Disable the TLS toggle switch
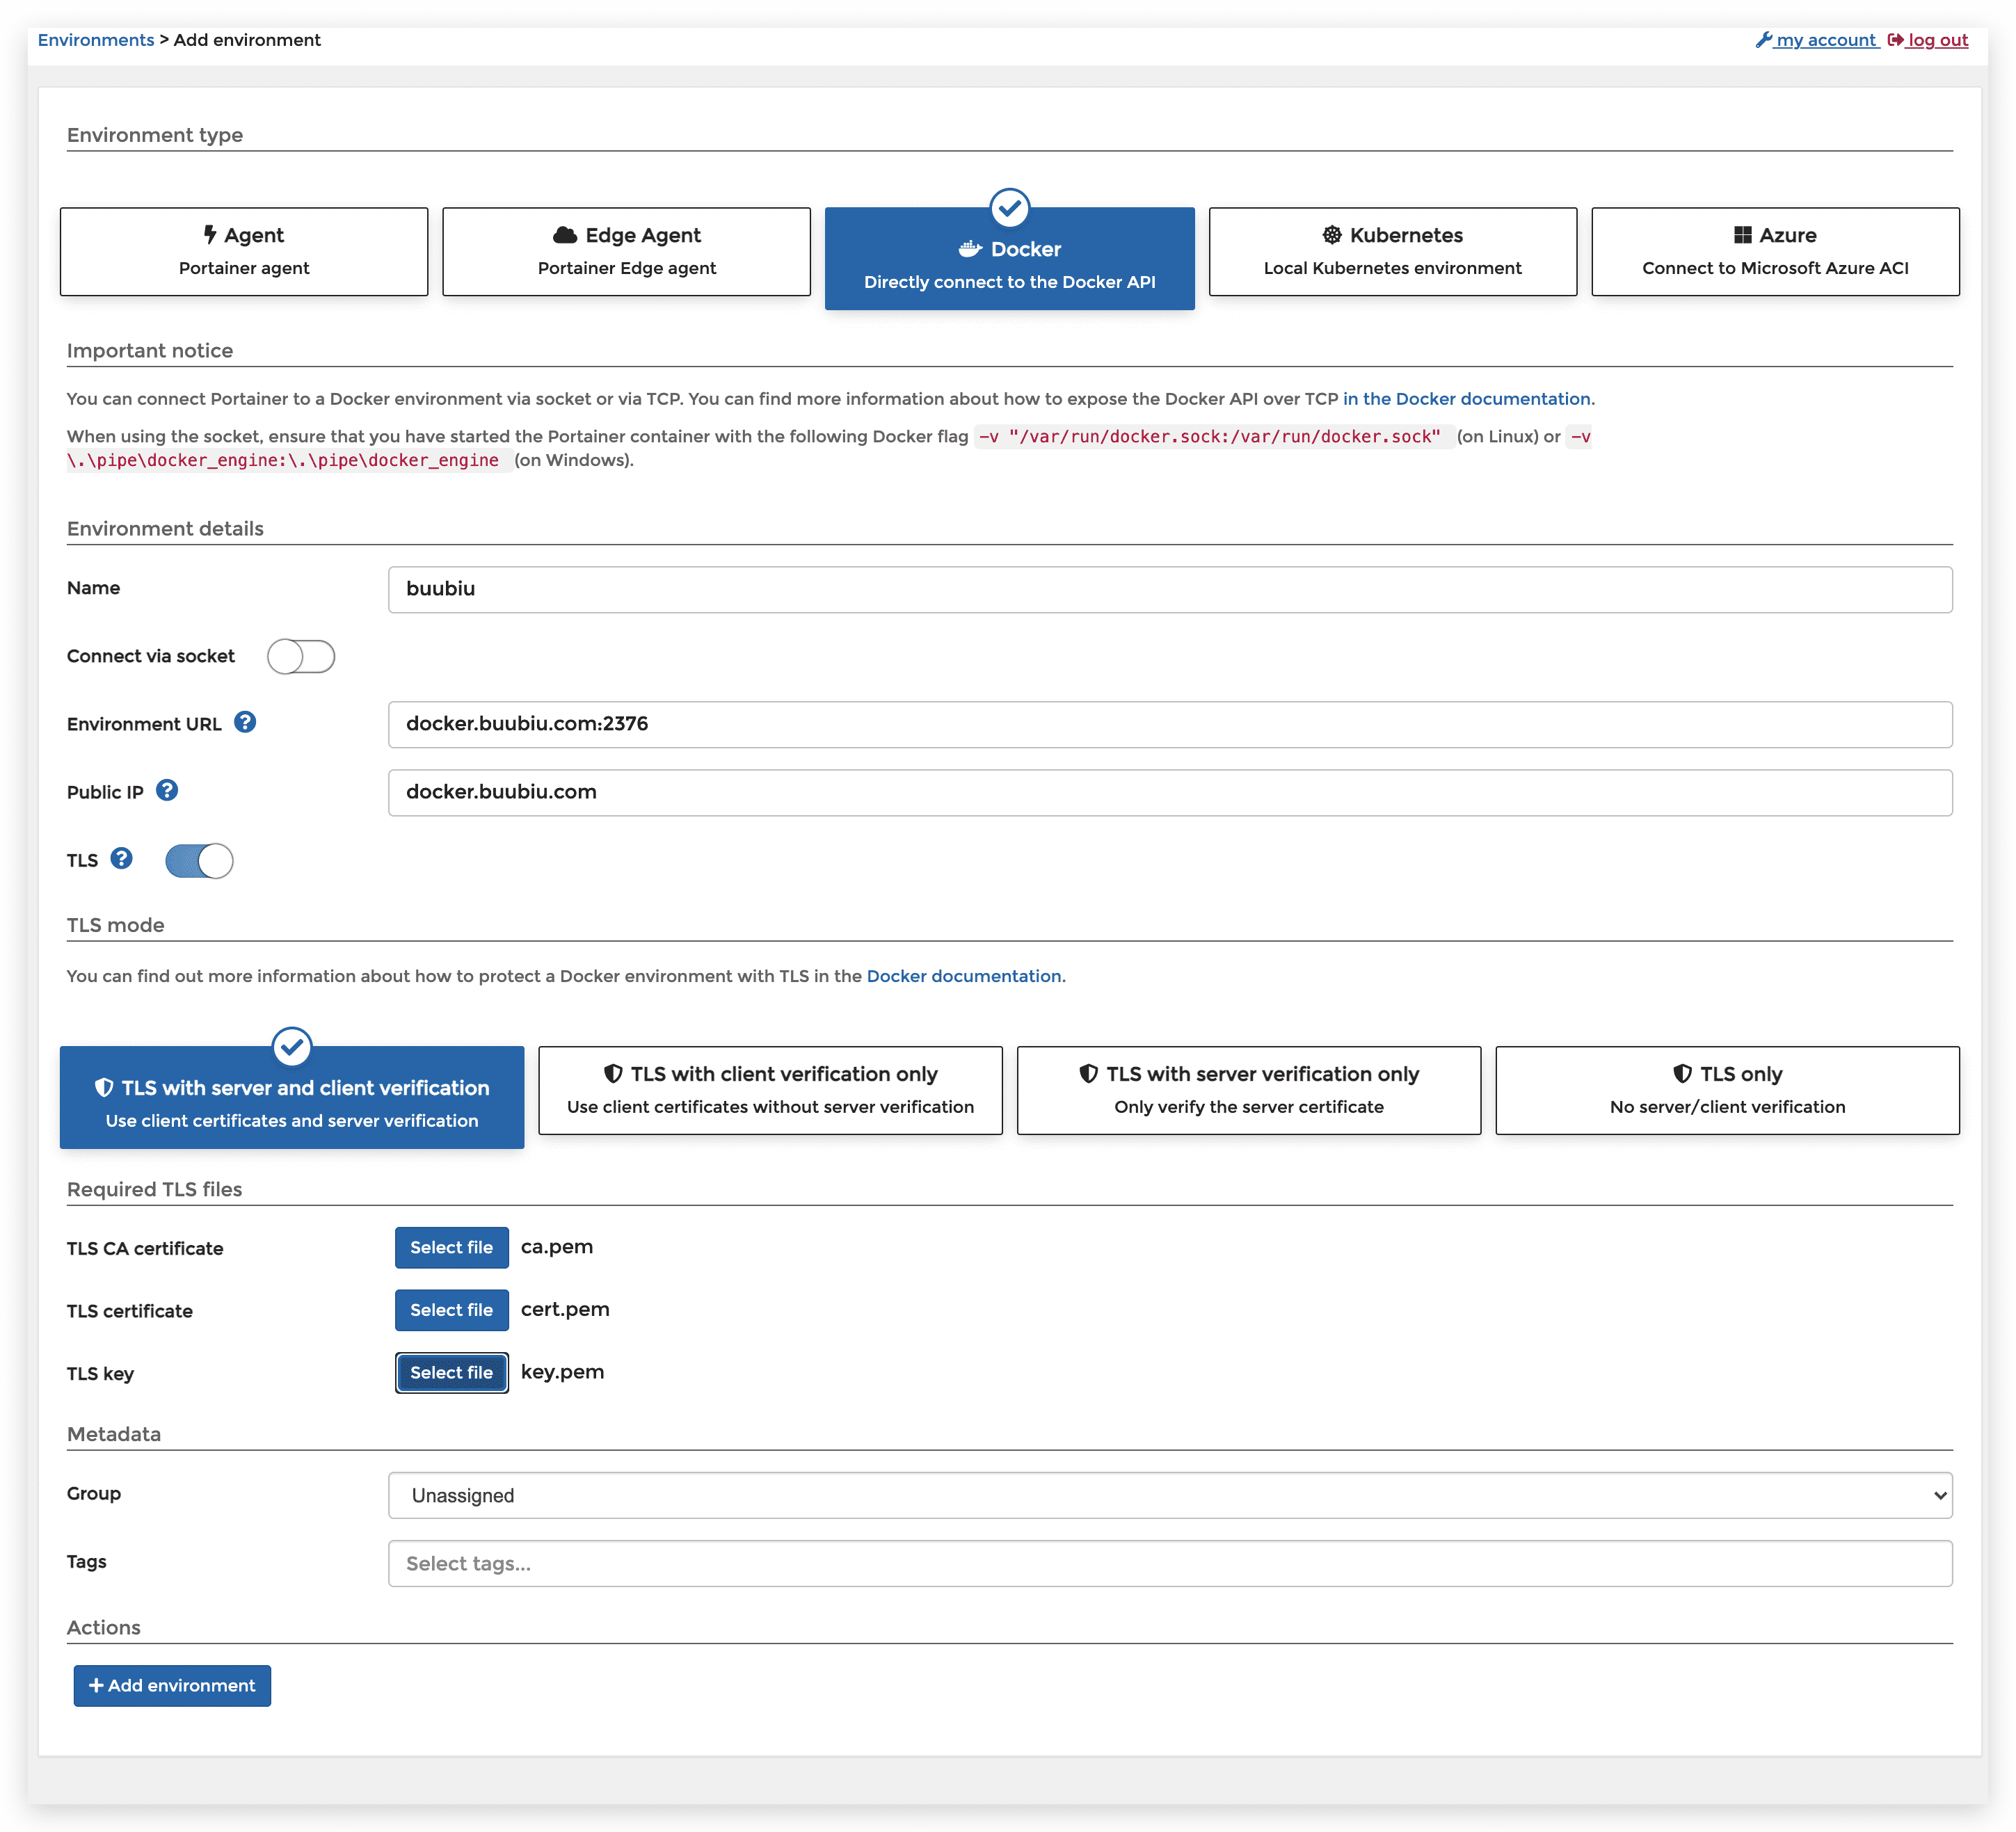 (199, 861)
